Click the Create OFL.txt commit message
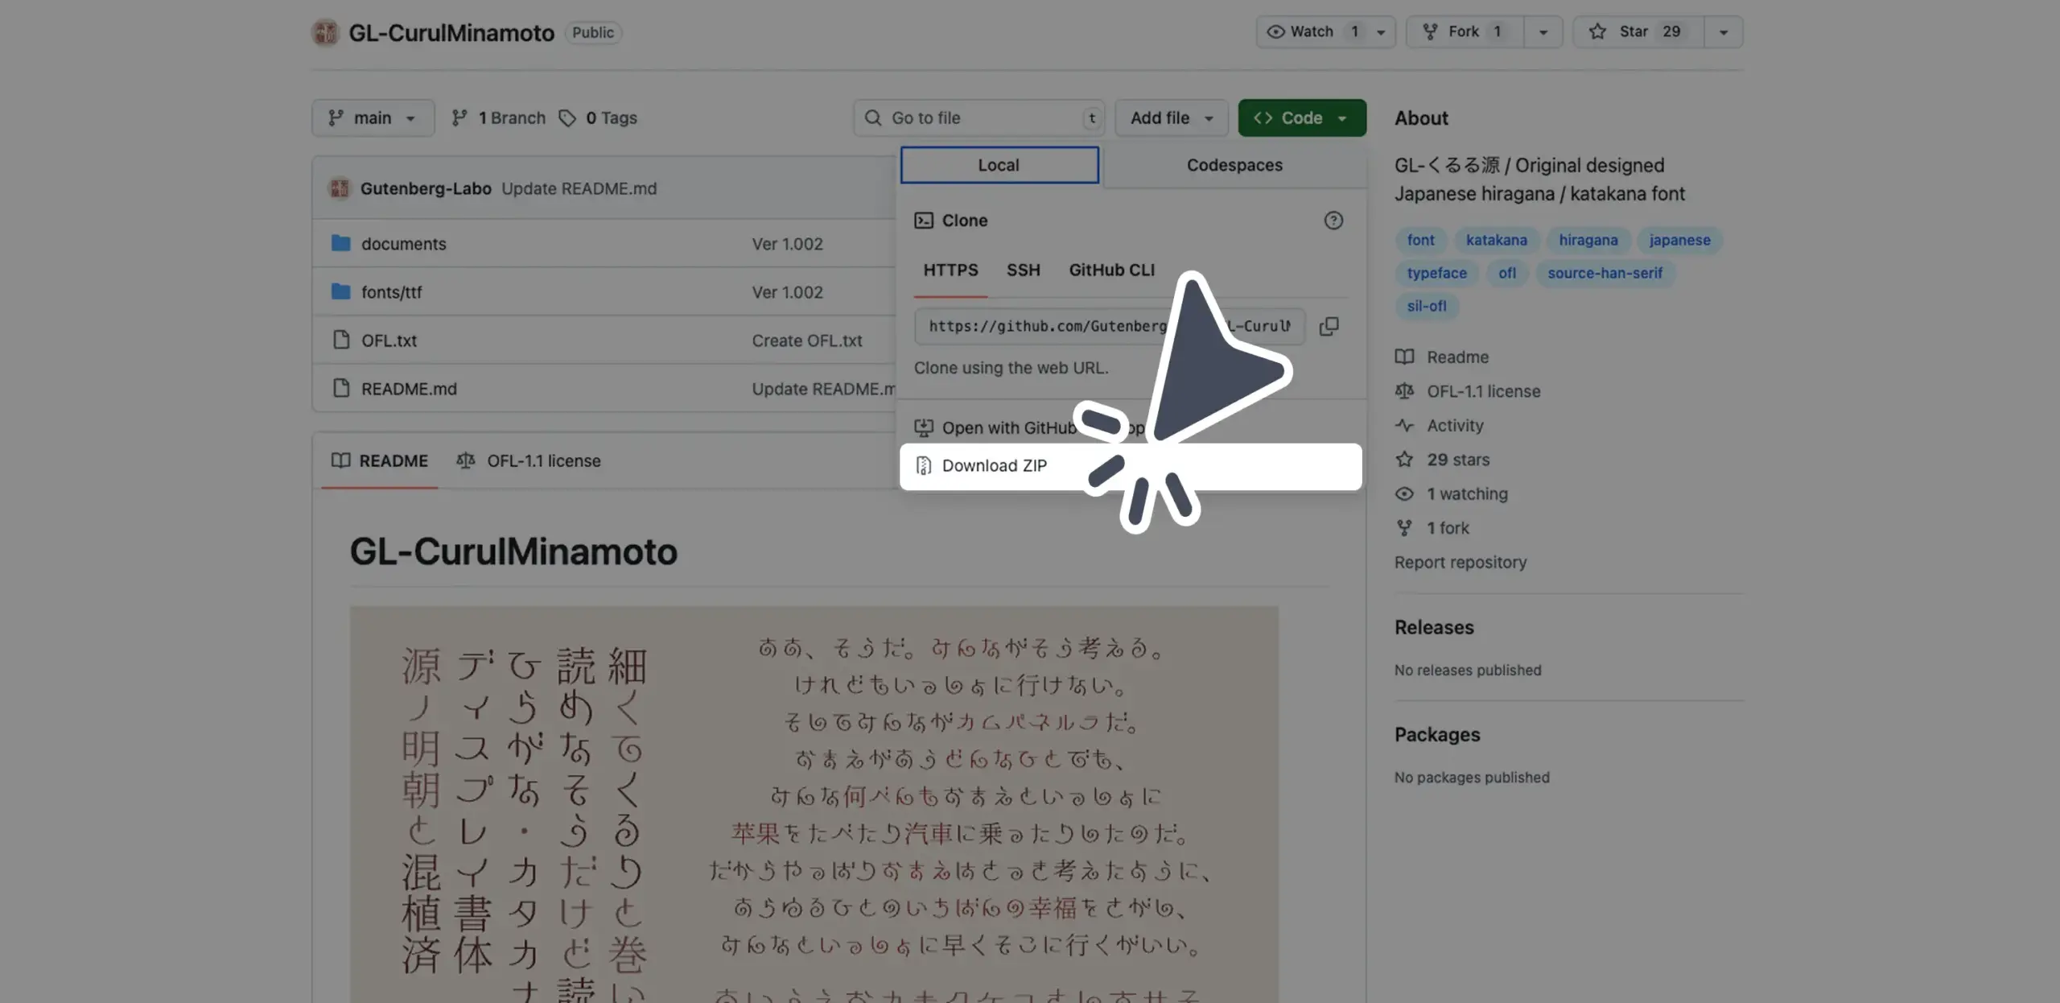Viewport: 2060px width, 1003px height. pos(806,341)
